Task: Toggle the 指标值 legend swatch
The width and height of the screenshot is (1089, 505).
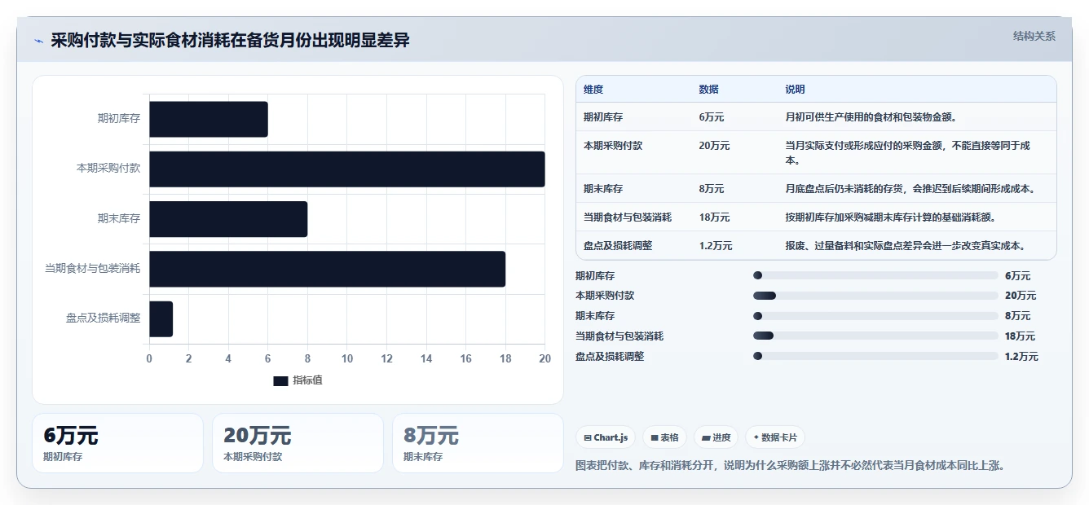Action: tap(280, 380)
